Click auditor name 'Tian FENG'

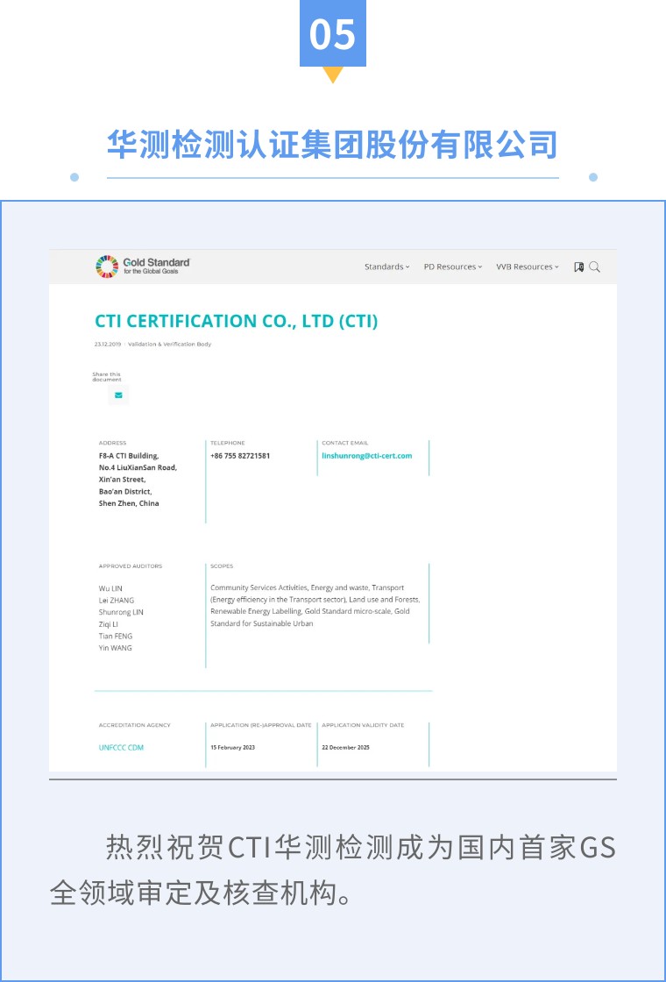click(116, 637)
